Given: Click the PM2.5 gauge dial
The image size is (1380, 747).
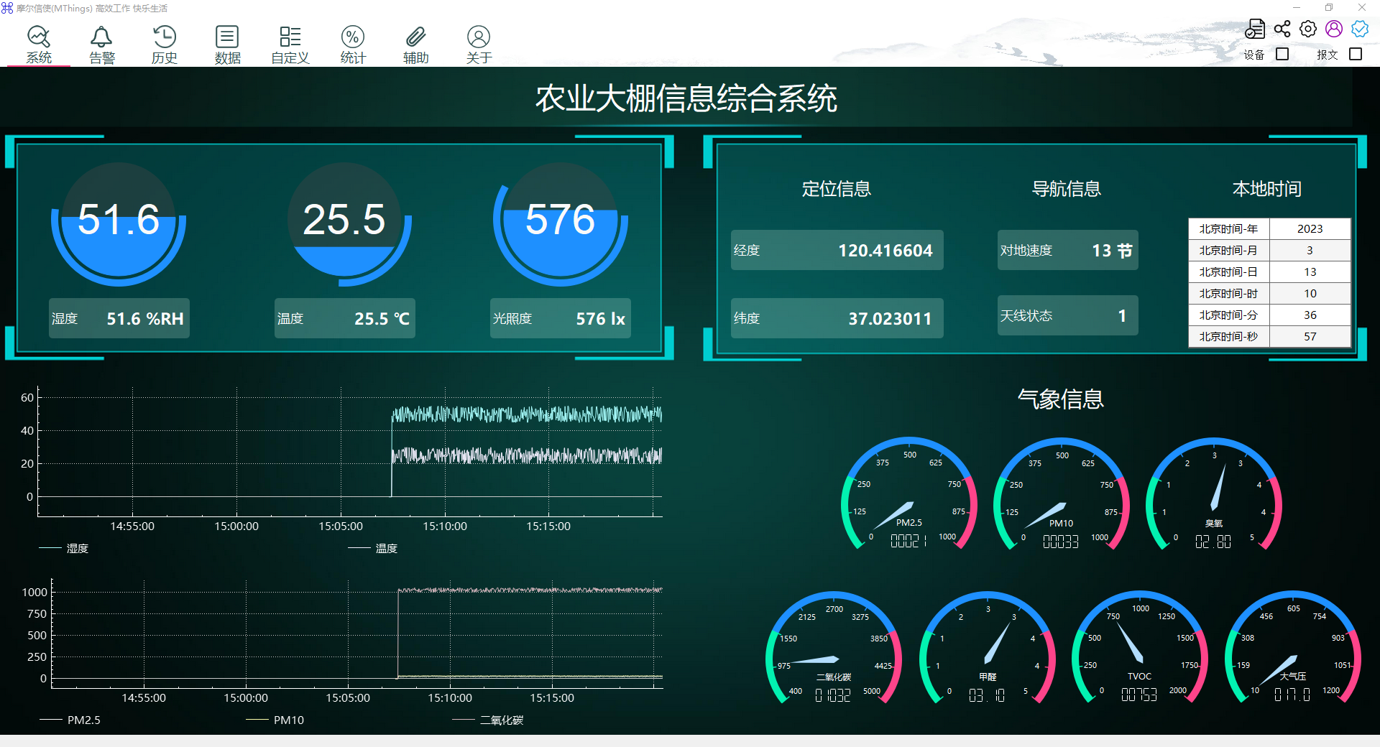Looking at the screenshot, I should click(x=908, y=496).
